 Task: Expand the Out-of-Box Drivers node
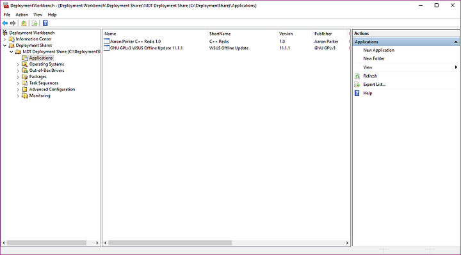(18, 70)
